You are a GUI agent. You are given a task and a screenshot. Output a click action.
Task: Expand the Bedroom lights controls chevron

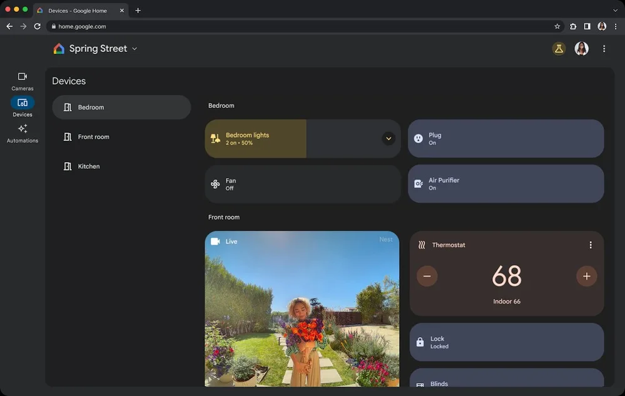click(389, 138)
